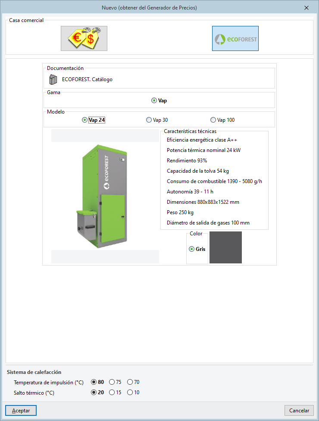Close the Nuevo dialog window
Image resolution: width=319 pixels, height=421 pixels.
[x=306, y=8]
